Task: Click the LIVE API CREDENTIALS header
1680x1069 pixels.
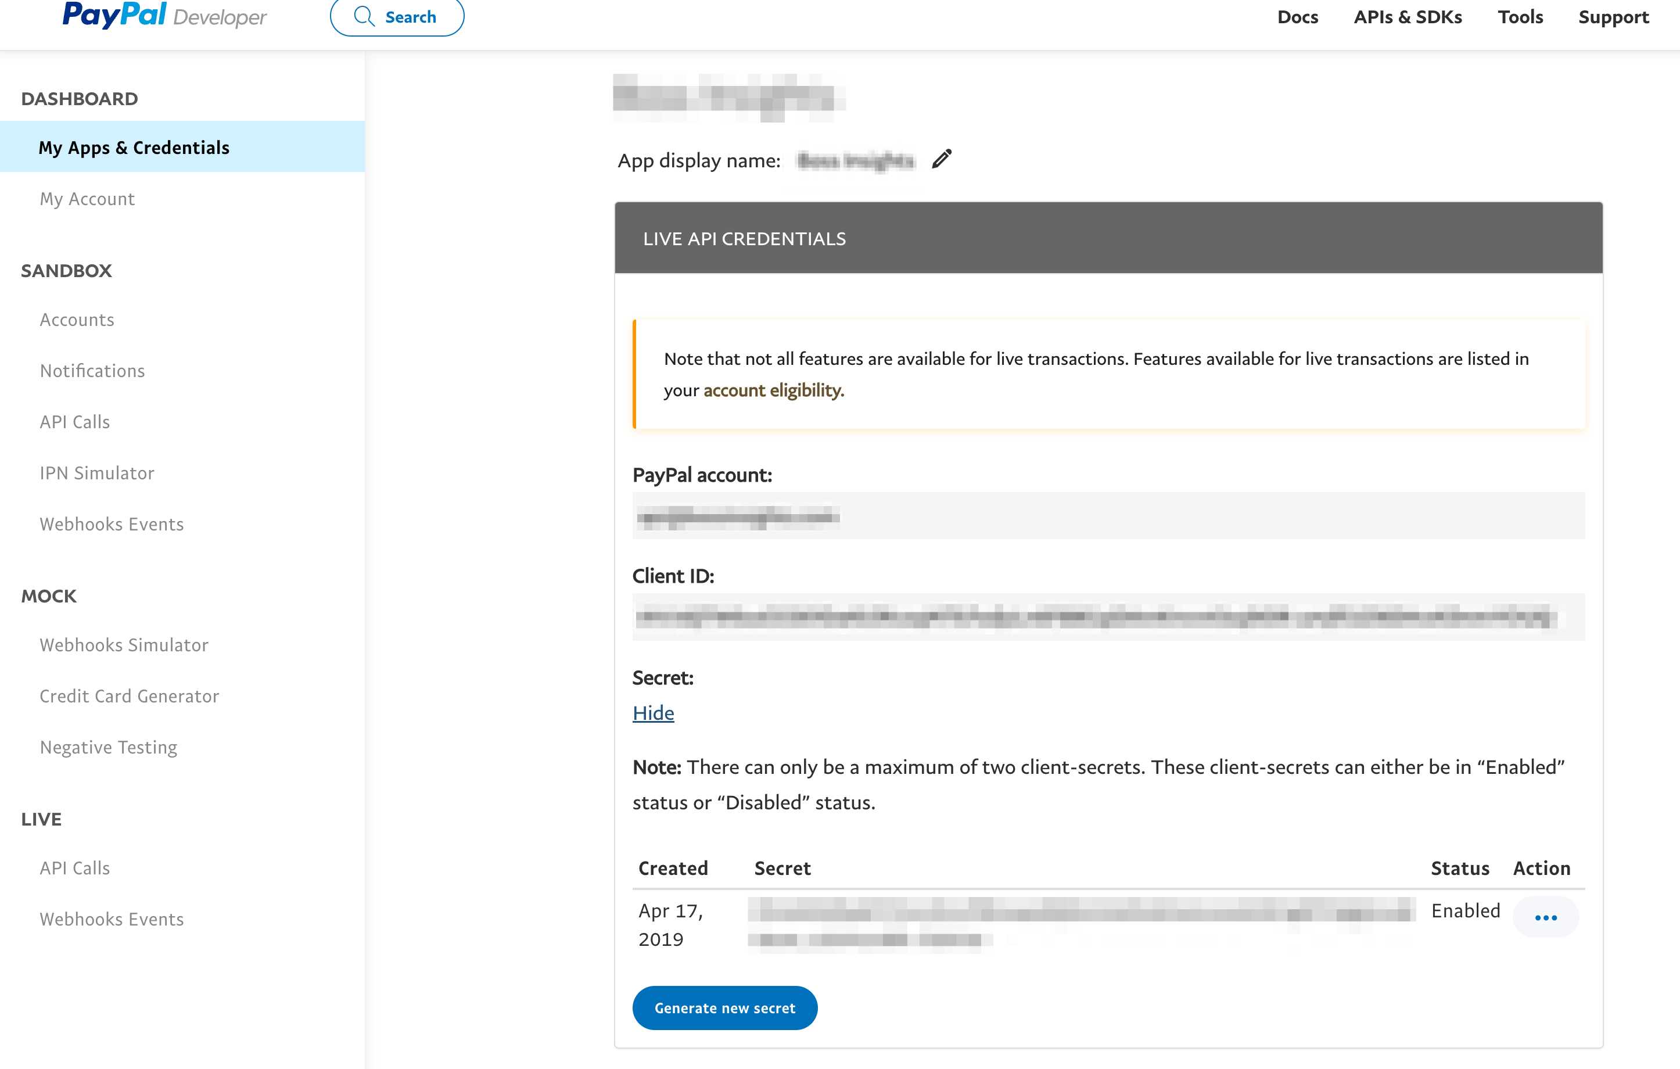Action: 1108,238
